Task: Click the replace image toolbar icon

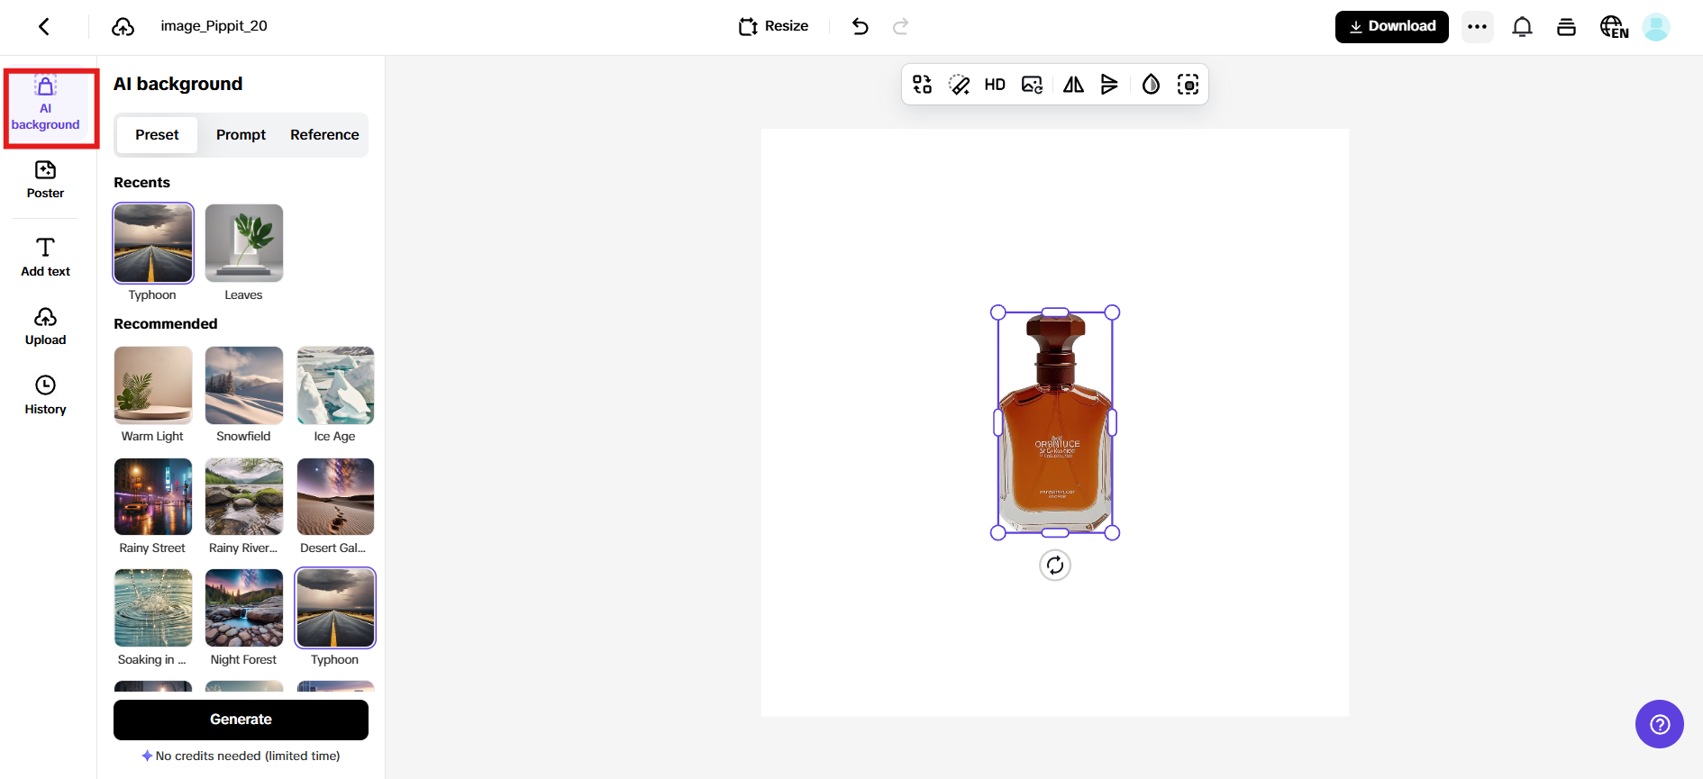Action: tap(1033, 85)
